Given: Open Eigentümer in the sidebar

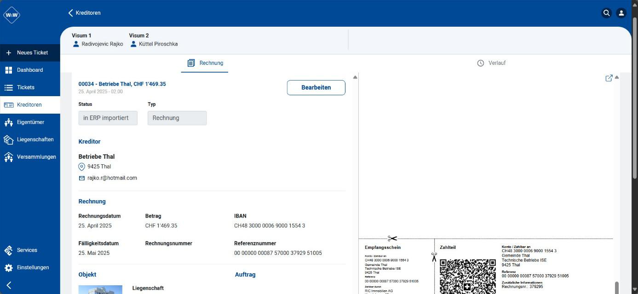Looking at the screenshot, I should point(30,122).
